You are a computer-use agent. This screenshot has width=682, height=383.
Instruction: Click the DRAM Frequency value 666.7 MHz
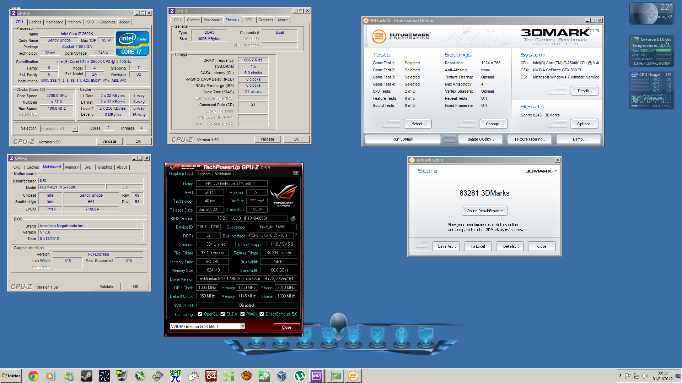click(253, 60)
